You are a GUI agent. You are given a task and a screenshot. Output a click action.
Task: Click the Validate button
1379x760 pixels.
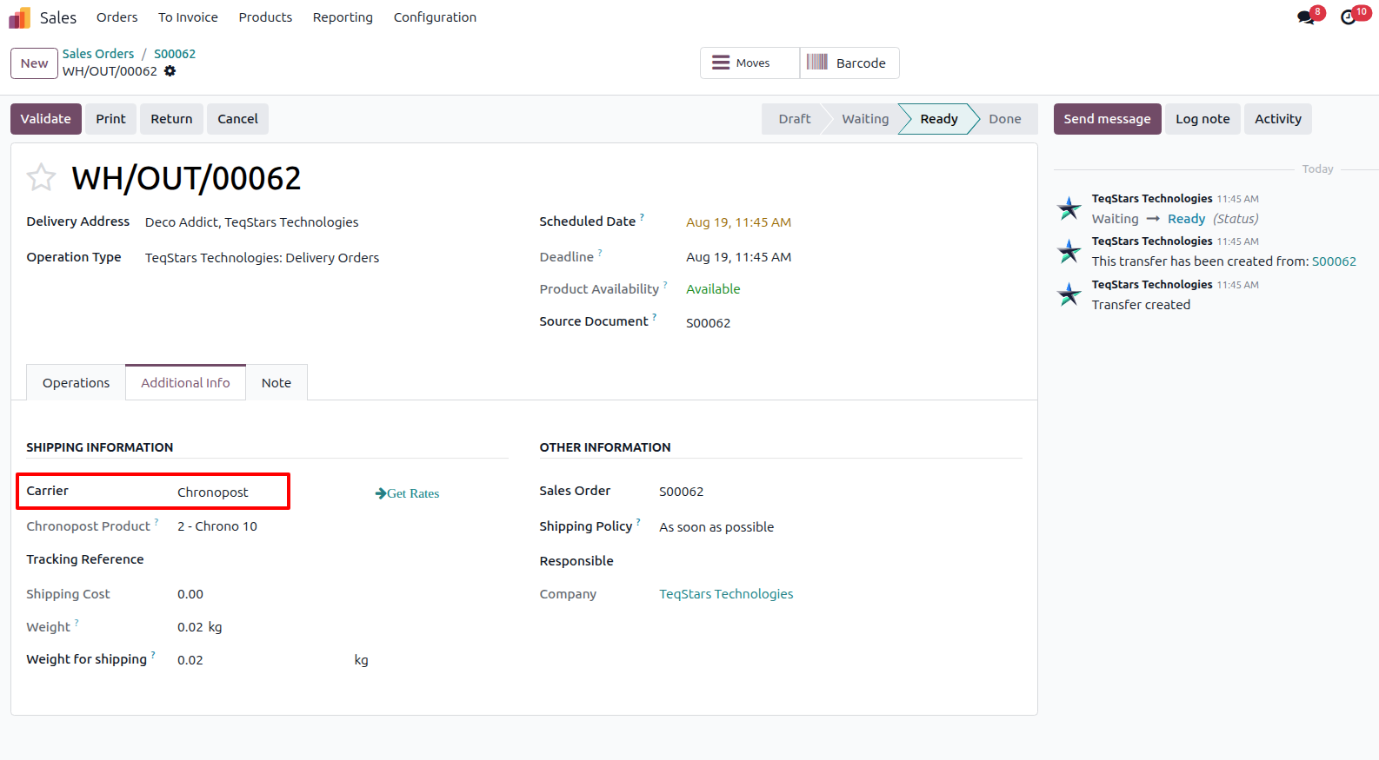coord(46,119)
